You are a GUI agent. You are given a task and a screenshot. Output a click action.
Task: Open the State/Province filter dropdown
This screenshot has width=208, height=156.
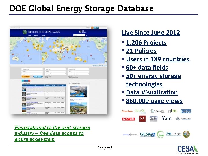click(x=32, y=74)
